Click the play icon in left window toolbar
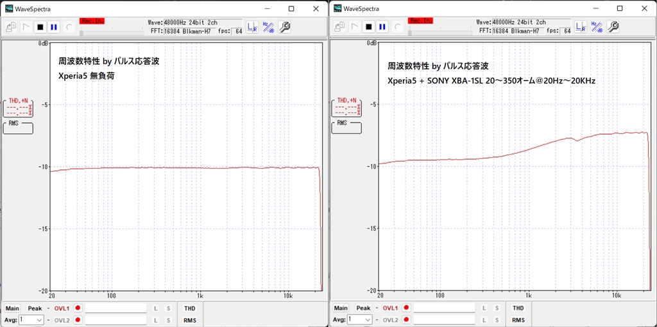Image resolution: width=657 pixels, height=327 pixels. coord(26,27)
